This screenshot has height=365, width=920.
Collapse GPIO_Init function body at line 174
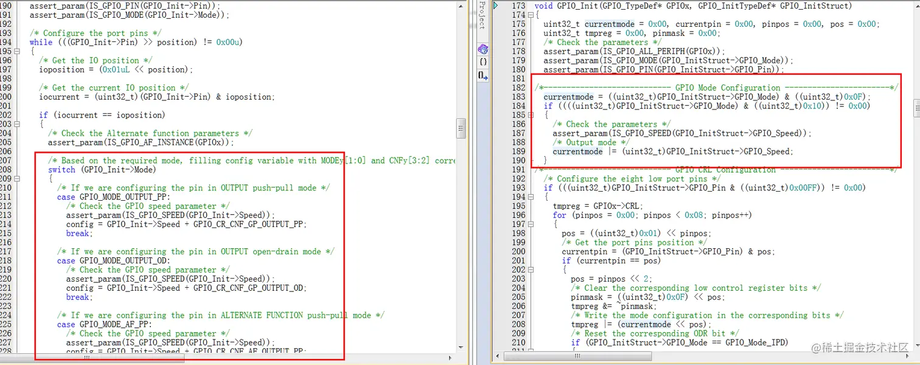click(530, 15)
